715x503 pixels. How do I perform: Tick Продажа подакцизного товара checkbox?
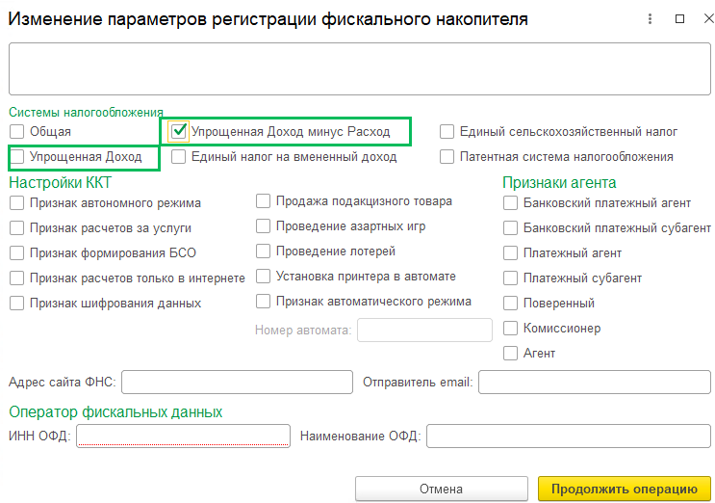click(x=264, y=201)
